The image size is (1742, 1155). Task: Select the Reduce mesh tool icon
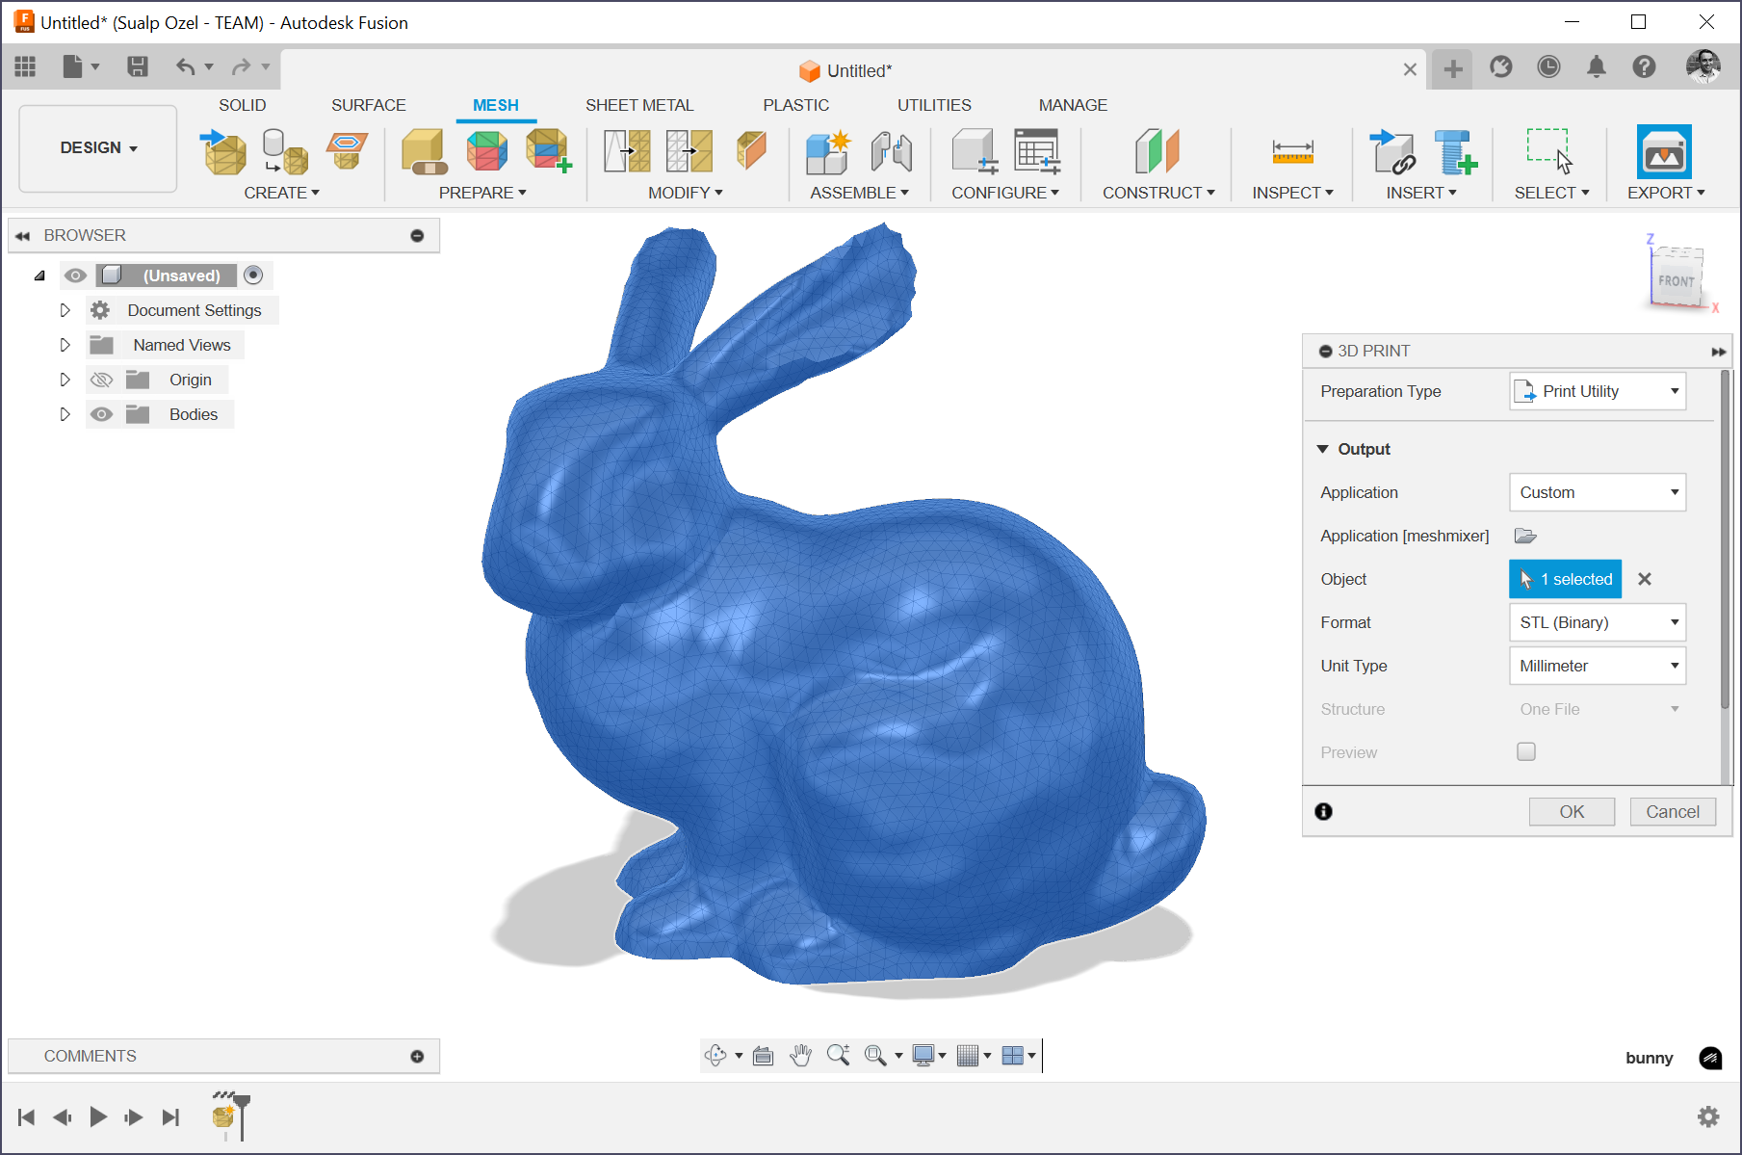pyautogui.click(x=689, y=152)
